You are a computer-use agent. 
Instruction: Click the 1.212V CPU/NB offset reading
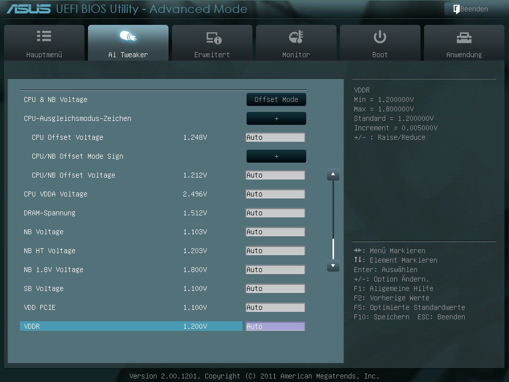click(195, 175)
